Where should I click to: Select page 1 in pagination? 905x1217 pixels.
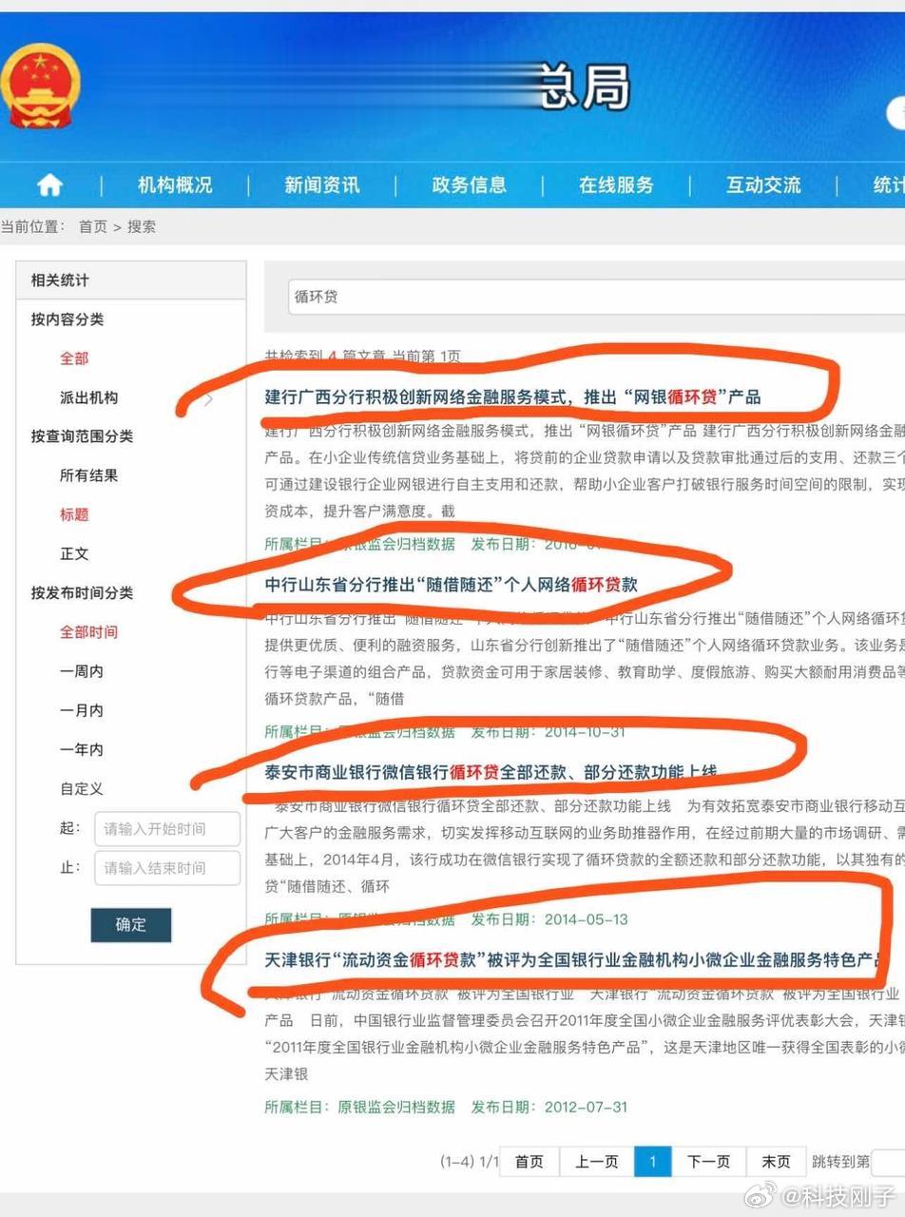click(653, 1162)
